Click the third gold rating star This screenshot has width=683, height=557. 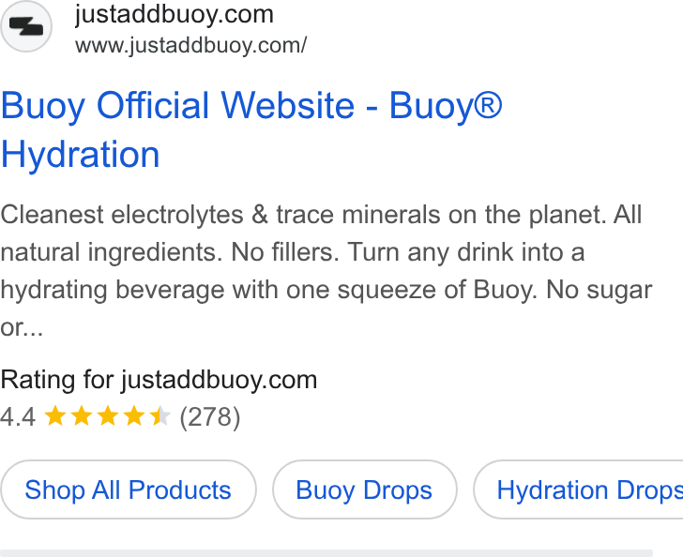[x=108, y=415]
